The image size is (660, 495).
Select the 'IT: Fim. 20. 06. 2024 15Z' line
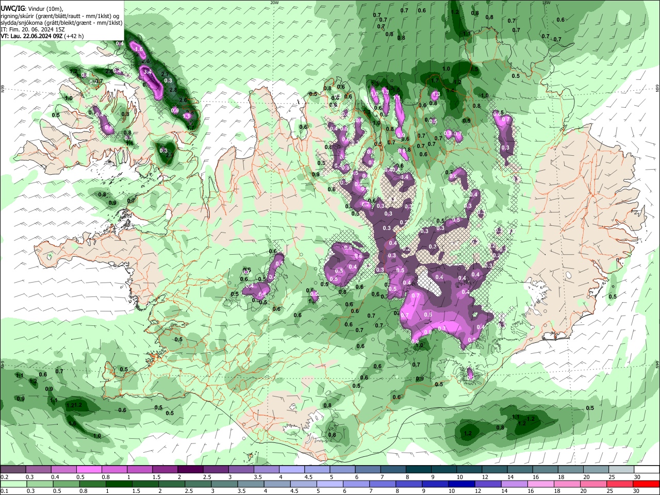[x=32, y=29]
